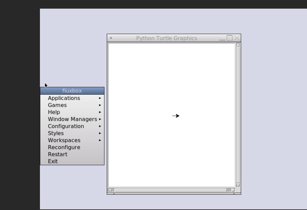
Task: Expand arrow next to Styles
Action: [100, 133]
